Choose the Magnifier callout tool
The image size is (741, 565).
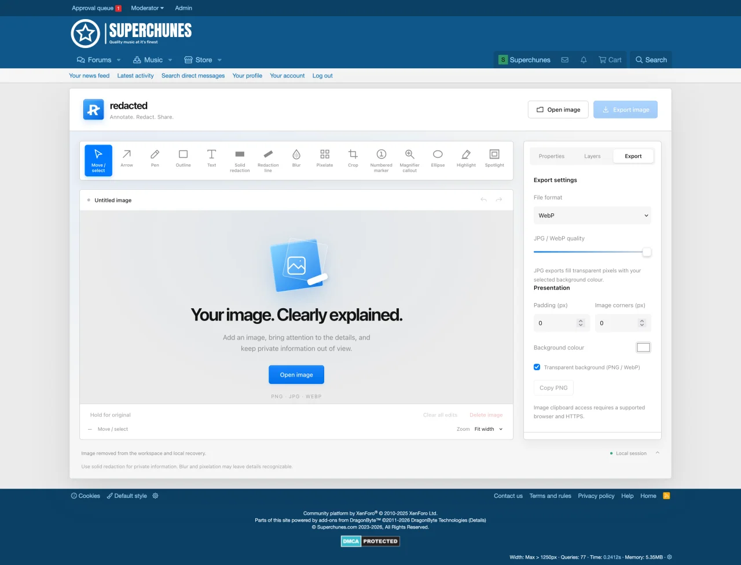tap(410, 160)
